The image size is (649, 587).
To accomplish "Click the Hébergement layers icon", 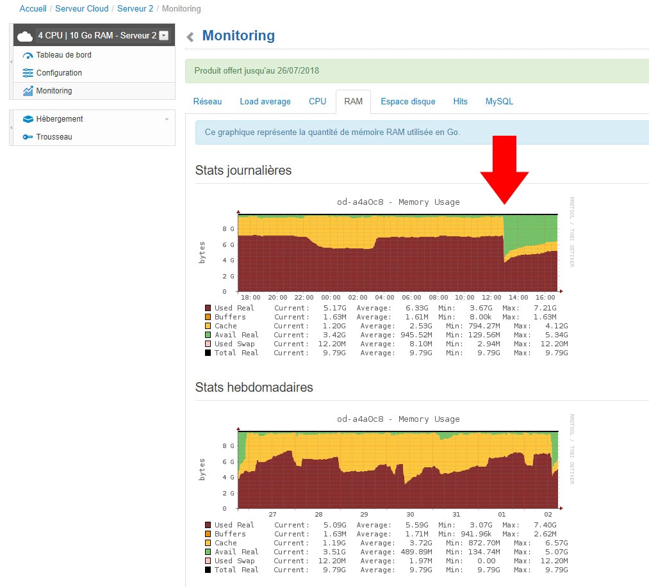I will pyautogui.click(x=28, y=119).
